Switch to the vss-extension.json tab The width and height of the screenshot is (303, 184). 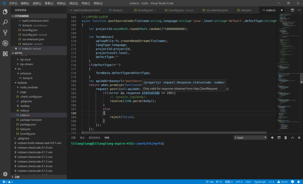pos(217,10)
